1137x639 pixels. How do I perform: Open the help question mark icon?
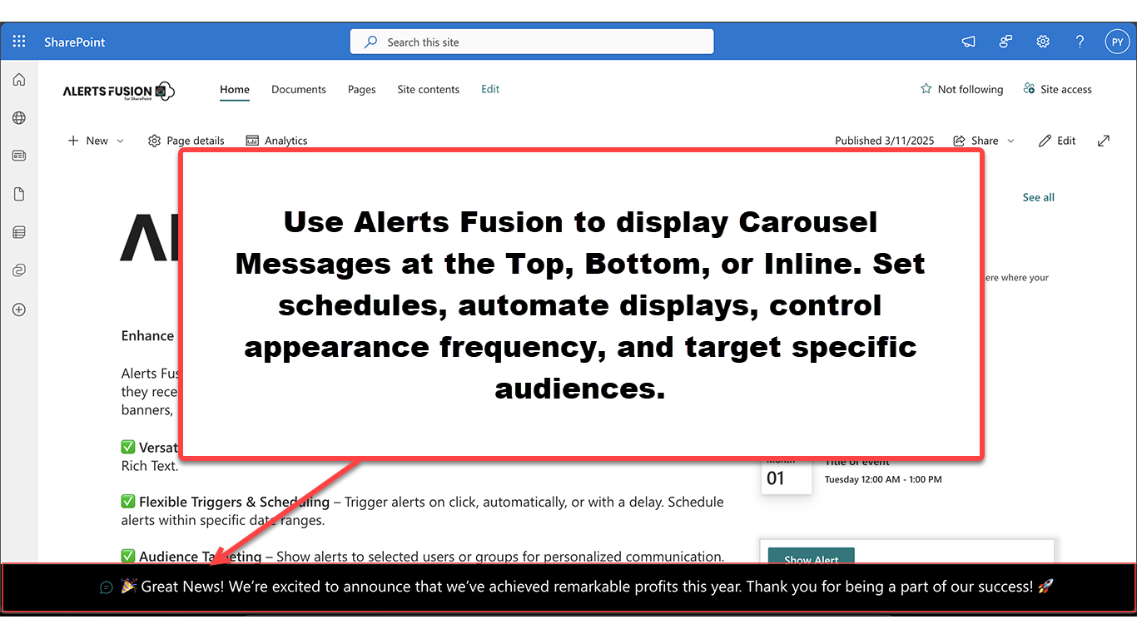[1080, 42]
